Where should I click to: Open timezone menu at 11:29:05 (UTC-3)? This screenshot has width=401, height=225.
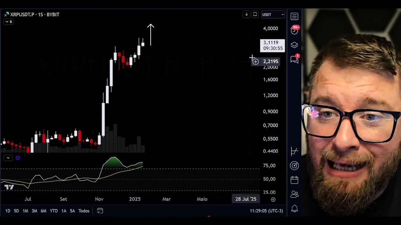click(266, 211)
